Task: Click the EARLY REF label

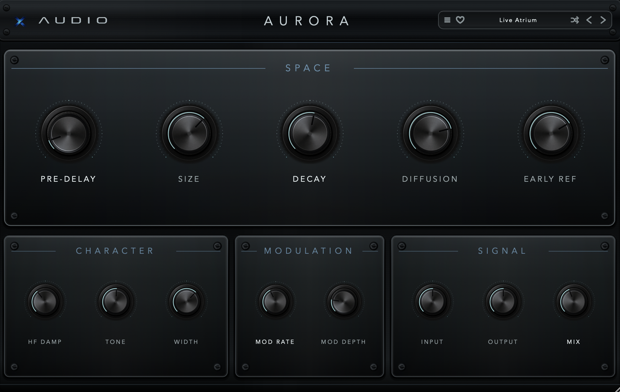Action: click(550, 179)
